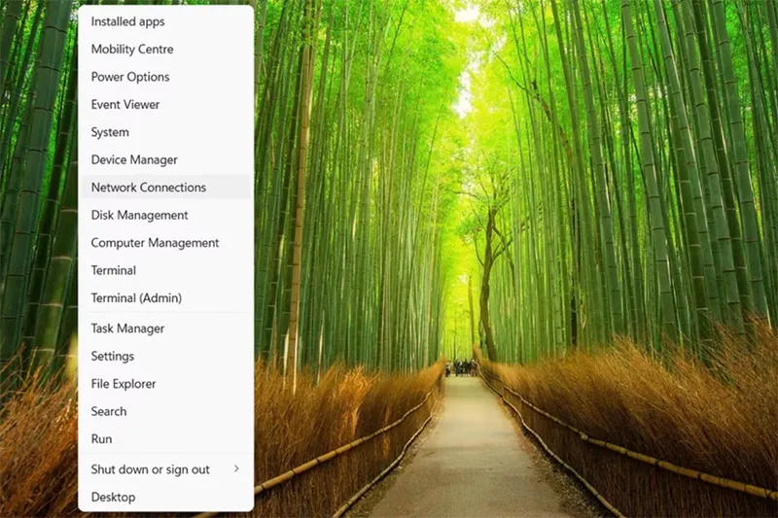The image size is (778, 518).
Task: Open Disk Management
Action: coord(165,215)
